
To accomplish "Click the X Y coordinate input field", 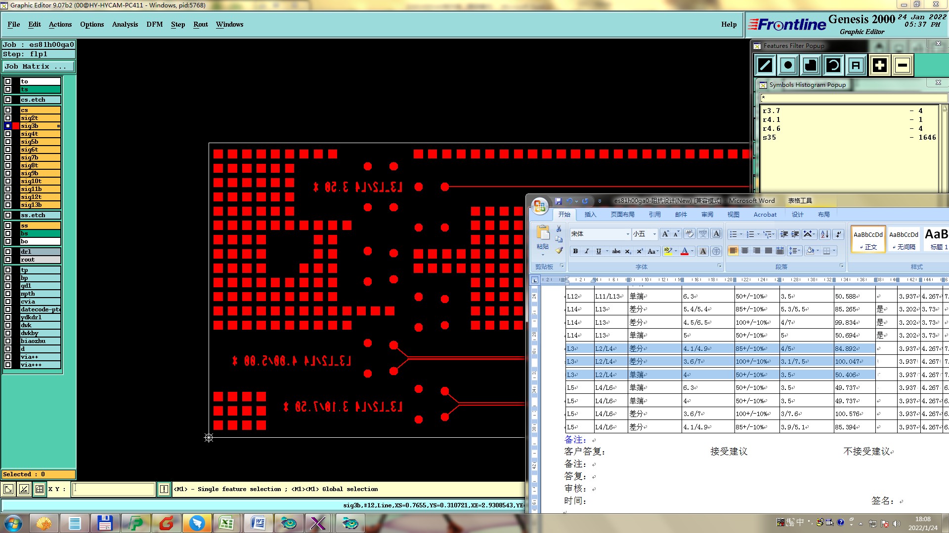I will [114, 489].
